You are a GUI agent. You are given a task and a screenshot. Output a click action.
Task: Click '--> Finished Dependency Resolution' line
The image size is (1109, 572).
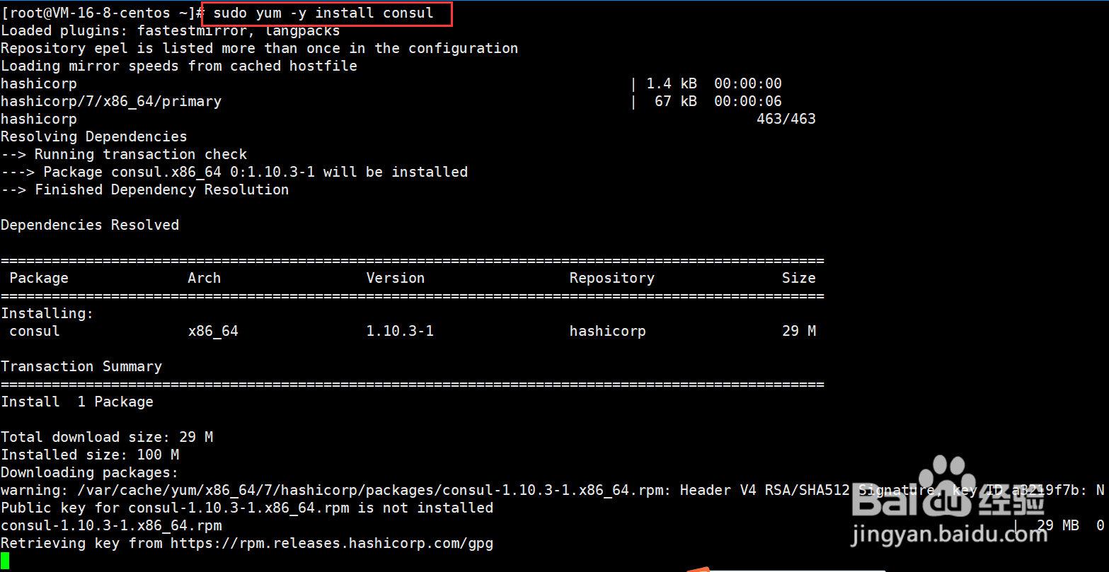click(x=145, y=190)
